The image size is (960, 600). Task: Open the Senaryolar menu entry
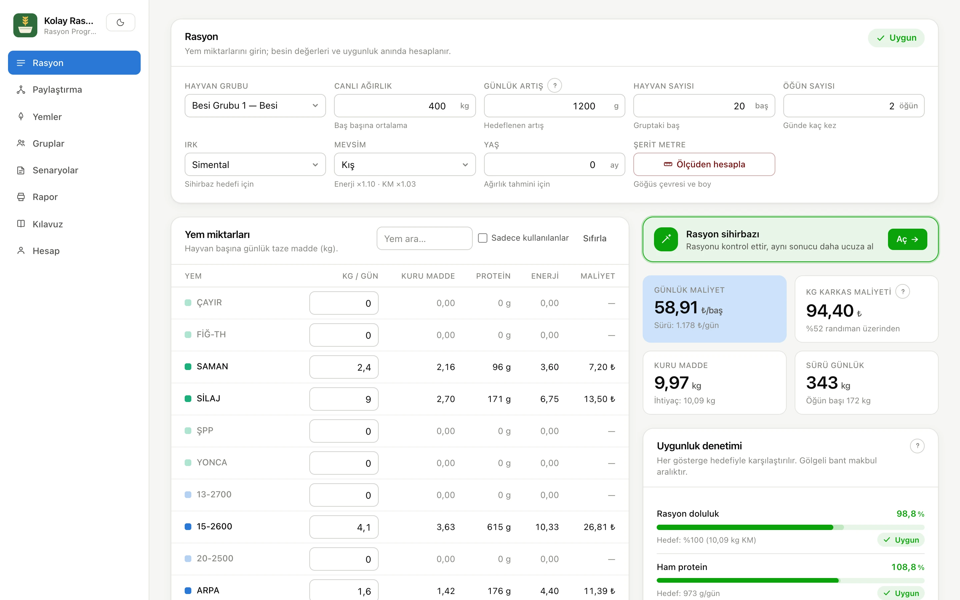coord(74,170)
